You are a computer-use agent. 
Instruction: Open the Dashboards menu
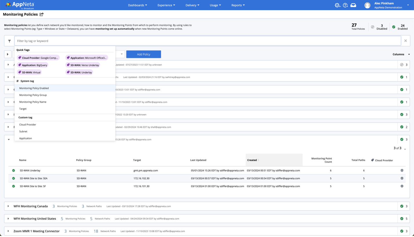click(x=137, y=5)
